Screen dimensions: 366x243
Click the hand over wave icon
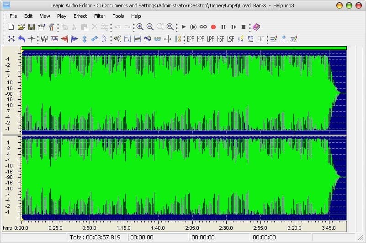pos(148,39)
